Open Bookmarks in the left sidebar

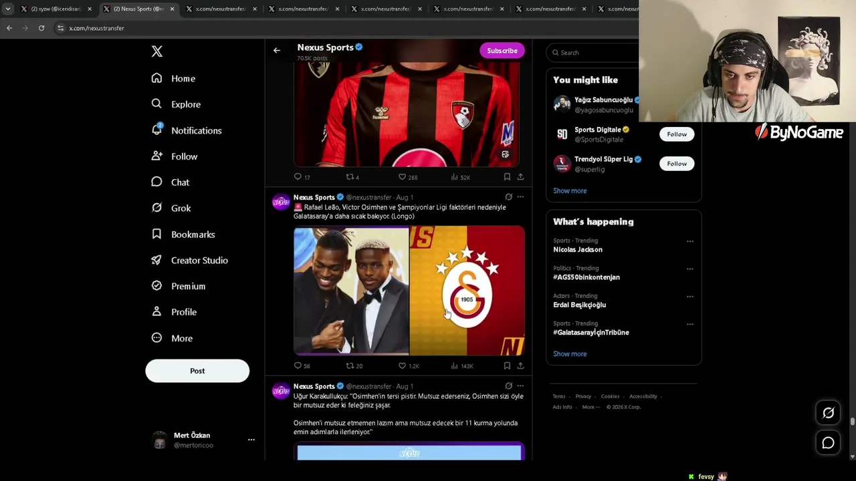[183, 234]
